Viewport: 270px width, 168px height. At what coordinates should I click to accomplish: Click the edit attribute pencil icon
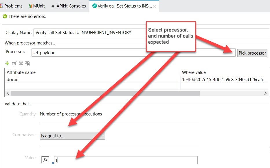(x=14, y=63)
